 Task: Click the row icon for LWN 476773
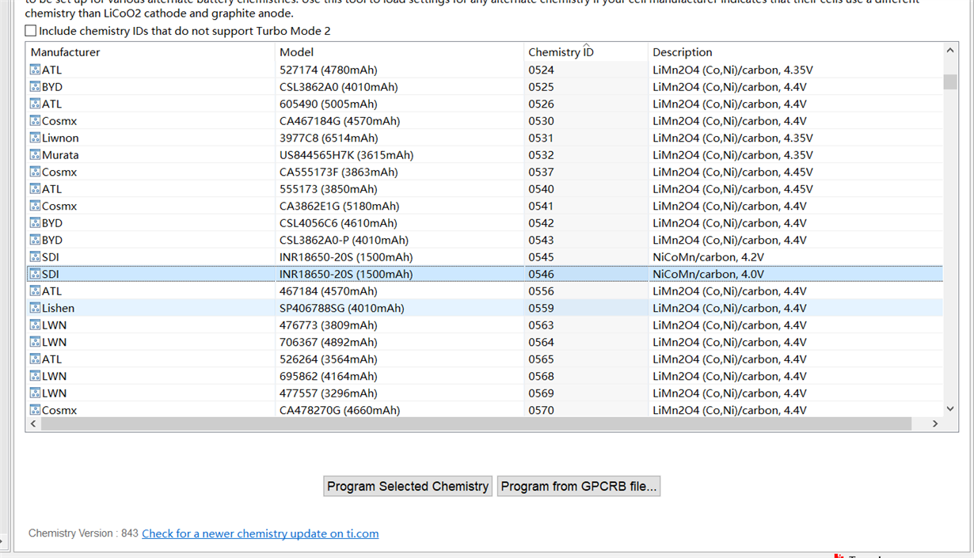[35, 325]
